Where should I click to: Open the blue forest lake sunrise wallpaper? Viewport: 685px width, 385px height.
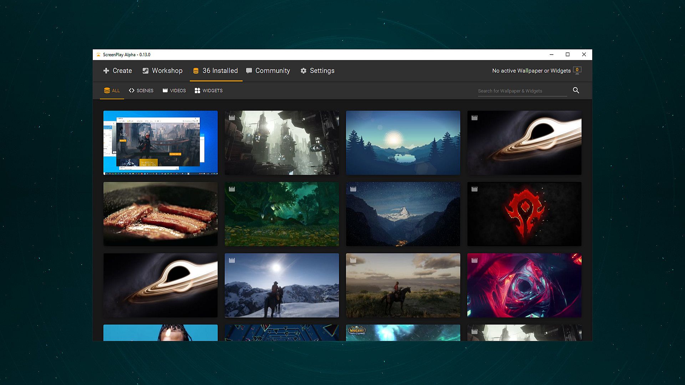[x=403, y=143]
